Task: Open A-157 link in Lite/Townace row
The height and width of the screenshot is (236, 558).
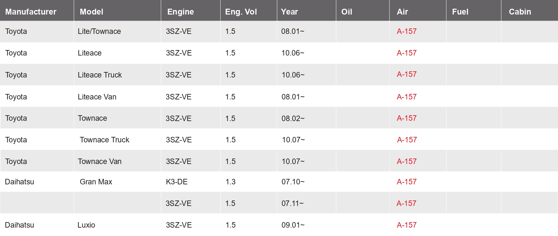Action: [407, 31]
